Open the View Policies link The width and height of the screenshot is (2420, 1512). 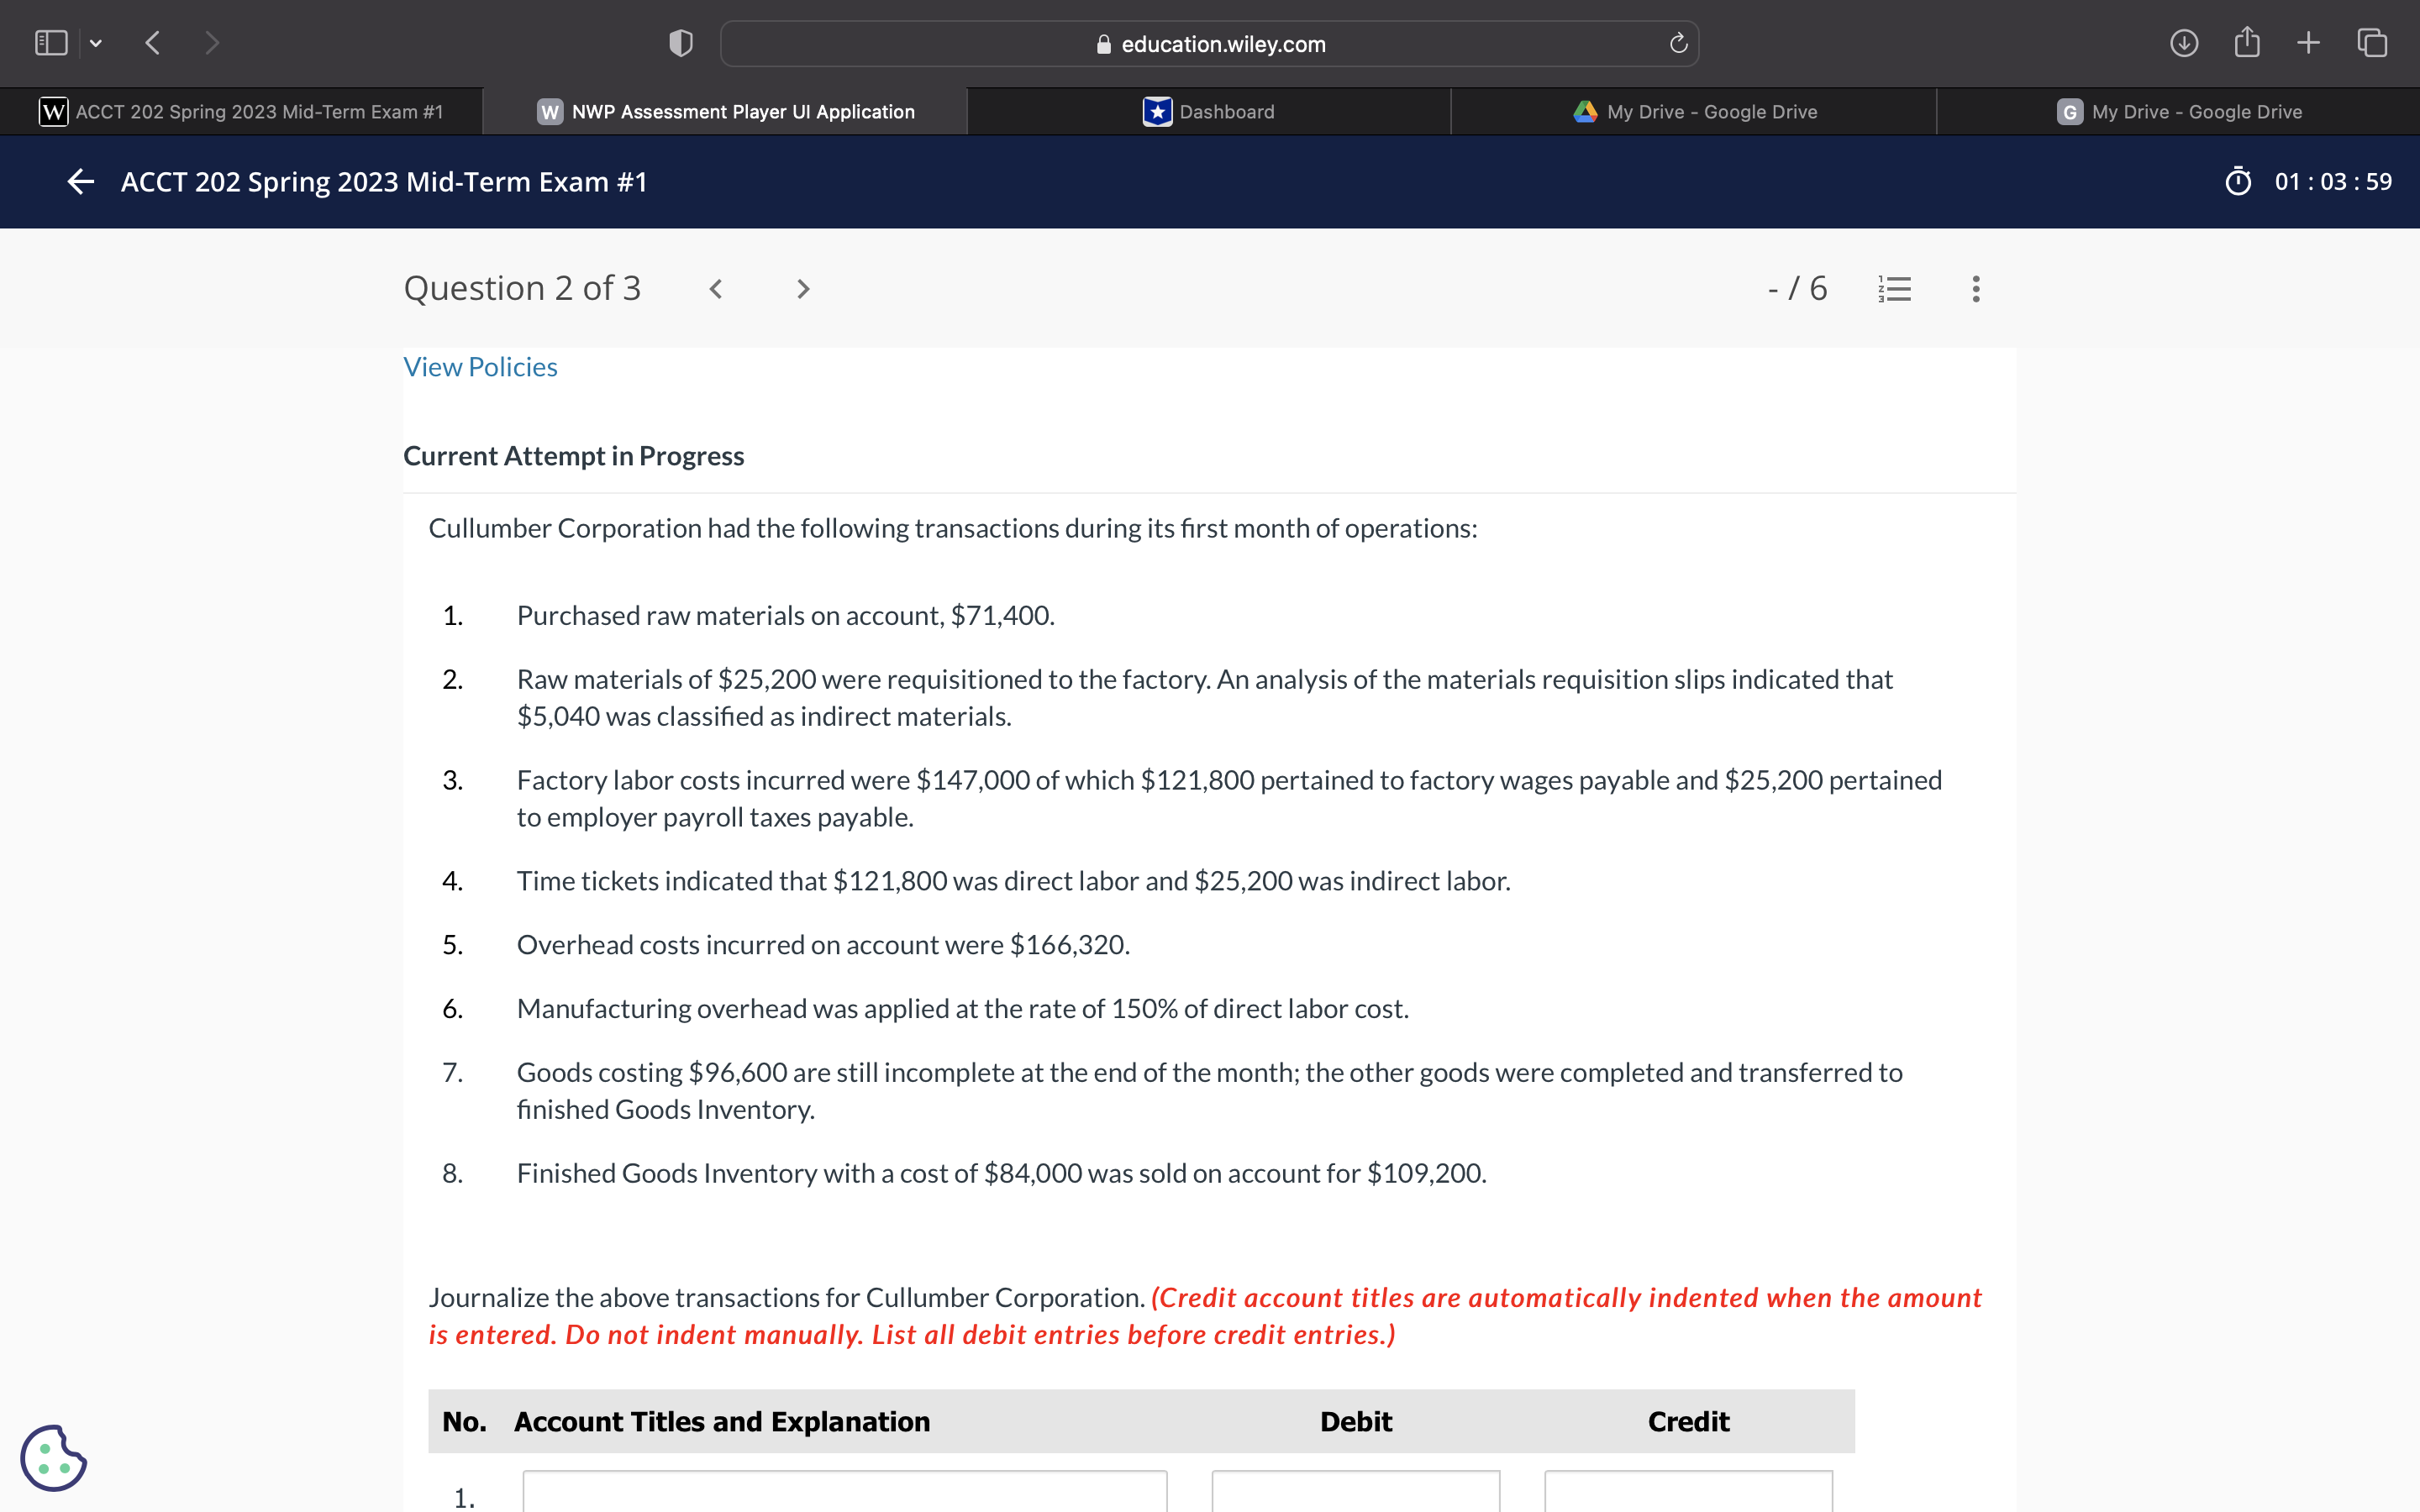[x=480, y=366]
